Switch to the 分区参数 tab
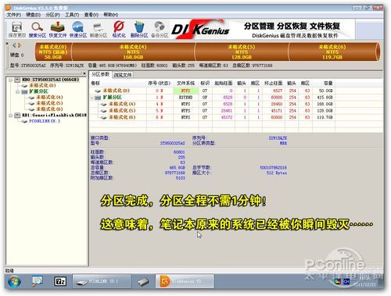The height and width of the screenshot is (296, 391). (100, 74)
